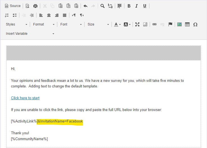Open the Preview document icon
207x148 pixels.
click(27, 6)
